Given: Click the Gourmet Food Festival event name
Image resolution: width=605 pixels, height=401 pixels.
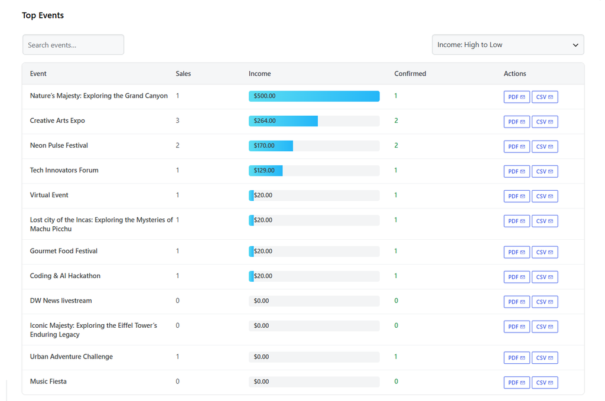Looking at the screenshot, I should (64, 251).
